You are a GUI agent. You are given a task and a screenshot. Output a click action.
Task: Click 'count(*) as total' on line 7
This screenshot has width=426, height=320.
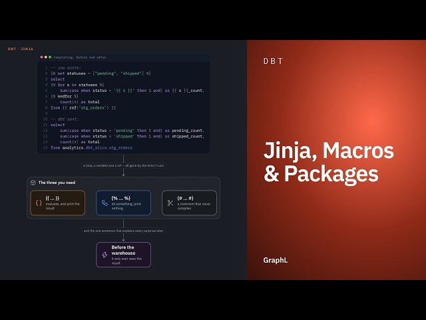point(80,102)
